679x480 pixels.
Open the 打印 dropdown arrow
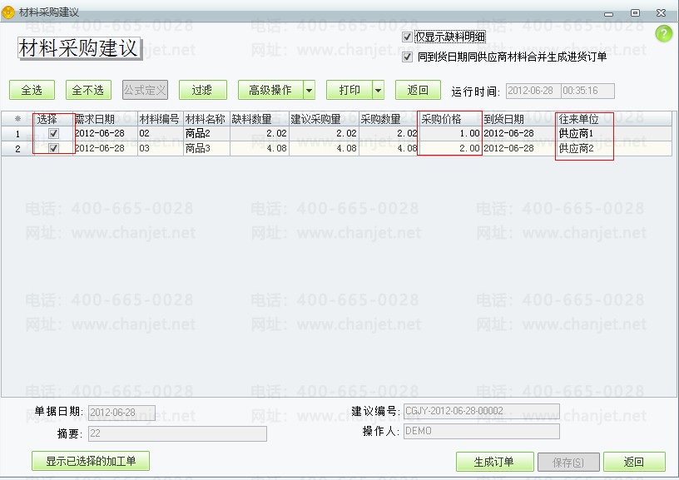(378, 90)
